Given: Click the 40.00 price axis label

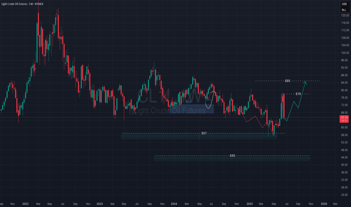Looking at the screenshot, I should pyautogui.click(x=345, y=165).
